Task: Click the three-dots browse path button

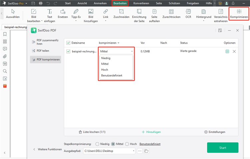Action: [x=140, y=151]
